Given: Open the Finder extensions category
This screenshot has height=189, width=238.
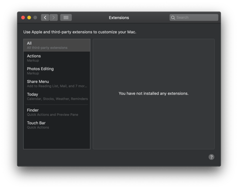Looking at the screenshot, I should pyautogui.click(x=57, y=112).
